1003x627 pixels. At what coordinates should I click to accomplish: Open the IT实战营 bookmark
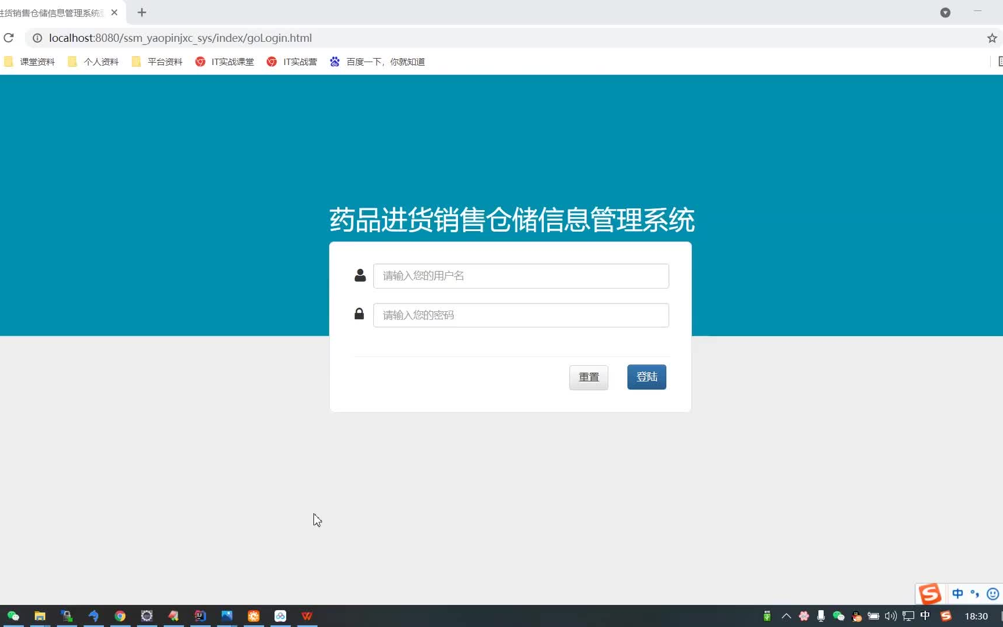click(292, 62)
